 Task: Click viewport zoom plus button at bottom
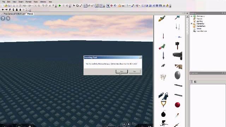[129, 124]
